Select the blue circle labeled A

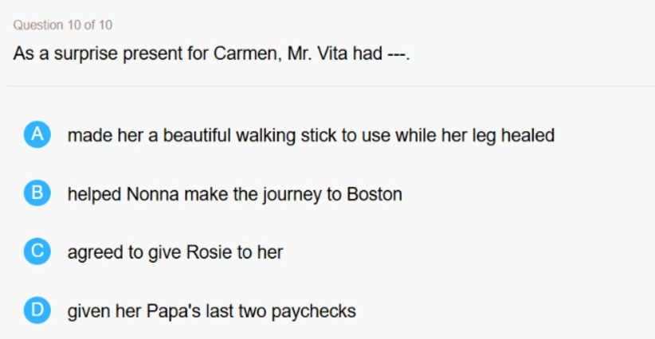pos(37,134)
